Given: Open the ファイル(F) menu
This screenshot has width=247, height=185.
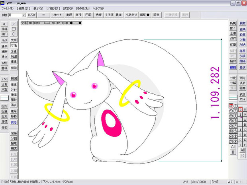Looking at the screenshot, I should coord(7,8).
